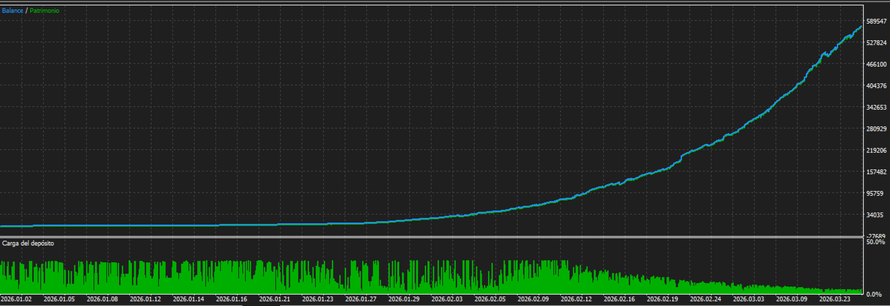Click the 2026.03.23 date label

click(x=835, y=299)
